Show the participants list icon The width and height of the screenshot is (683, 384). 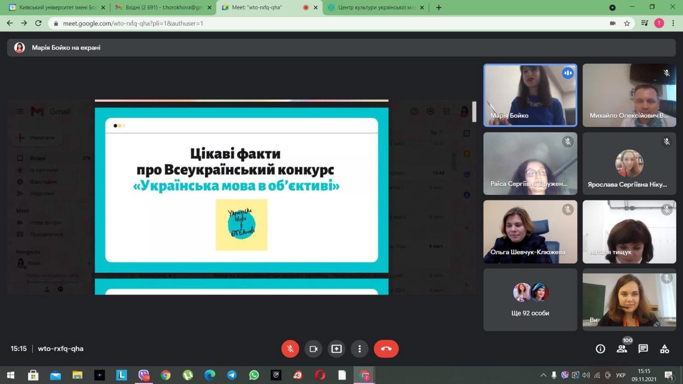[x=622, y=349]
